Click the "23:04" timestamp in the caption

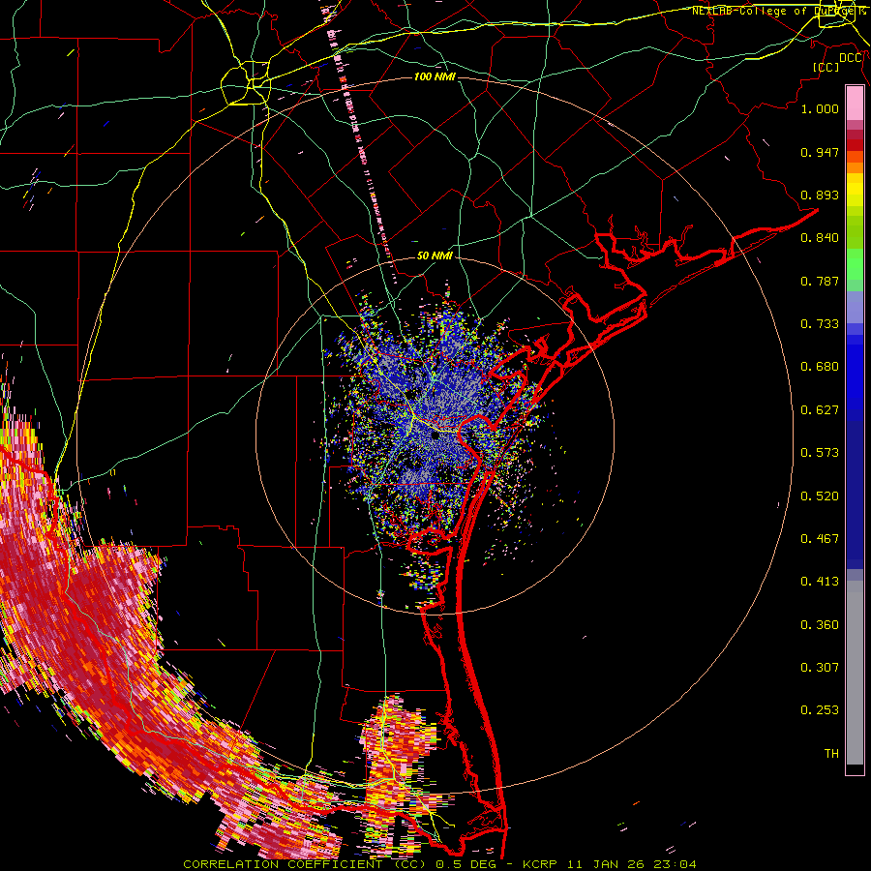click(675, 864)
